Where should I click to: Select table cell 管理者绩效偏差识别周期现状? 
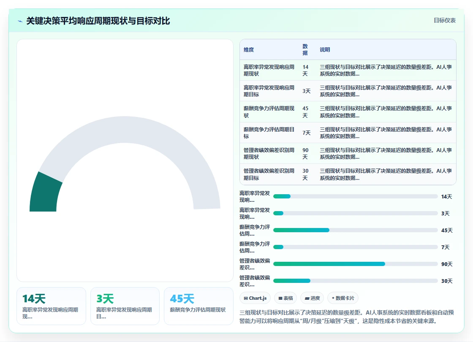click(x=269, y=154)
